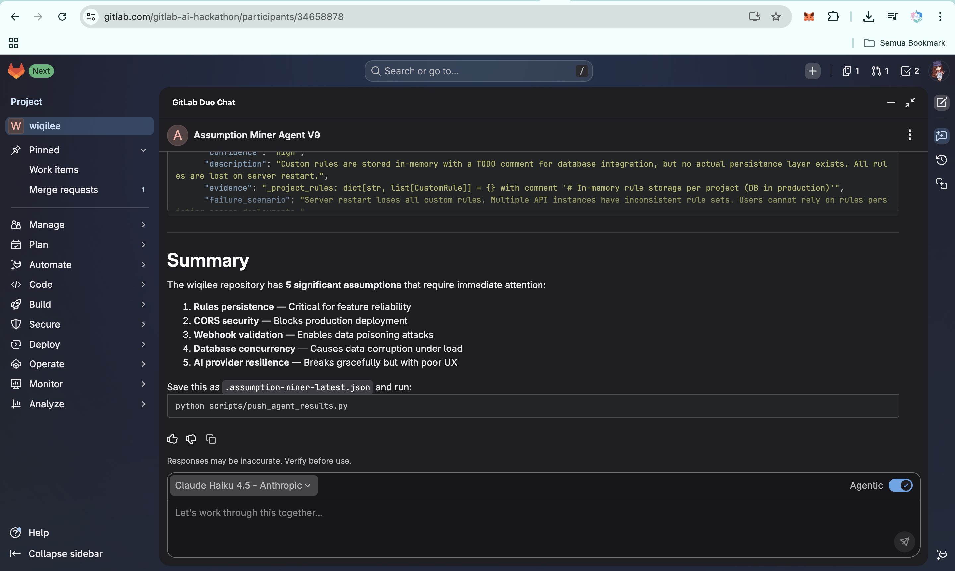Click the thumbs down feedback icon
The height and width of the screenshot is (571, 955).
(x=191, y=439)
